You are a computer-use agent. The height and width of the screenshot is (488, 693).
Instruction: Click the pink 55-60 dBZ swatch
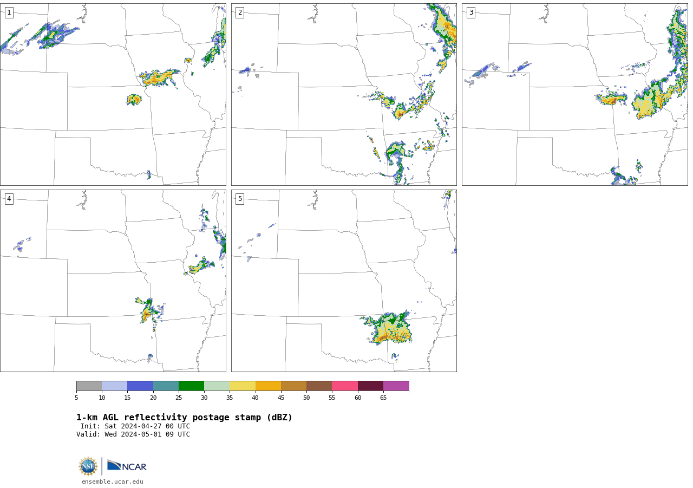tap(345, 386)
